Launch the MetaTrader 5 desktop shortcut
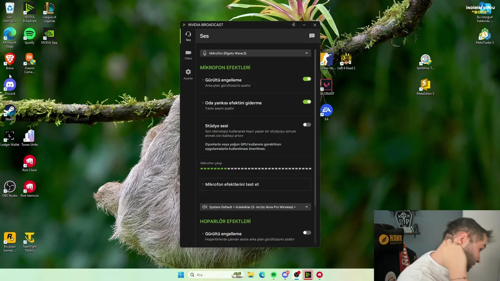 point(485,36)
